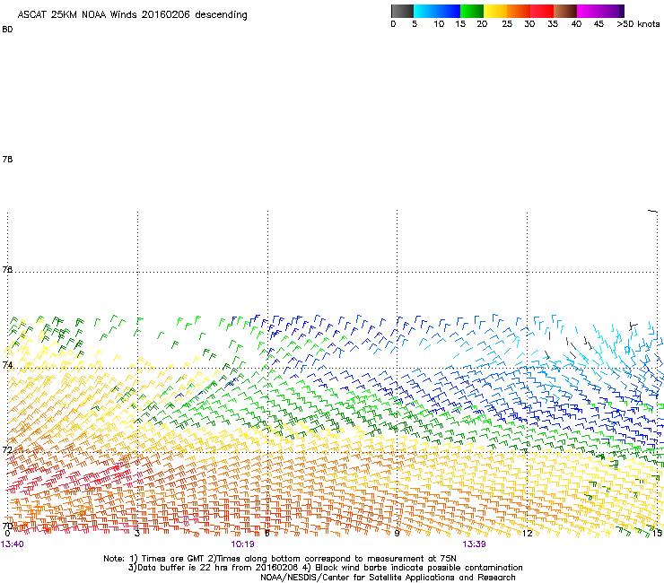Click the magenta-purple segment of the color bar

(601, 11)
